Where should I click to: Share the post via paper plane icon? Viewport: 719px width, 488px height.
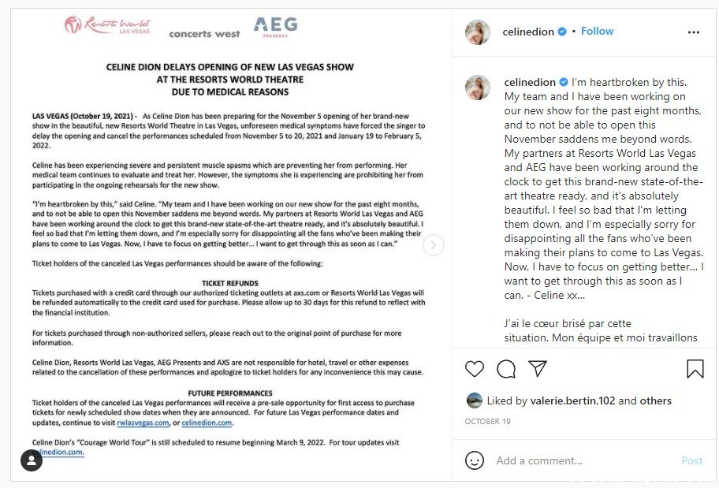click(x=538, y=368)
